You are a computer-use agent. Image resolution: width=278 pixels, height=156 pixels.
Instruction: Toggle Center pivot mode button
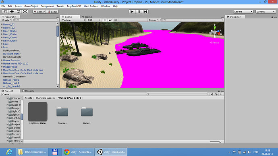[x=39, y=12]
